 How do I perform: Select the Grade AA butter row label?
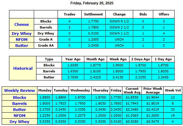pyautogui.click(x=46, y=46)
